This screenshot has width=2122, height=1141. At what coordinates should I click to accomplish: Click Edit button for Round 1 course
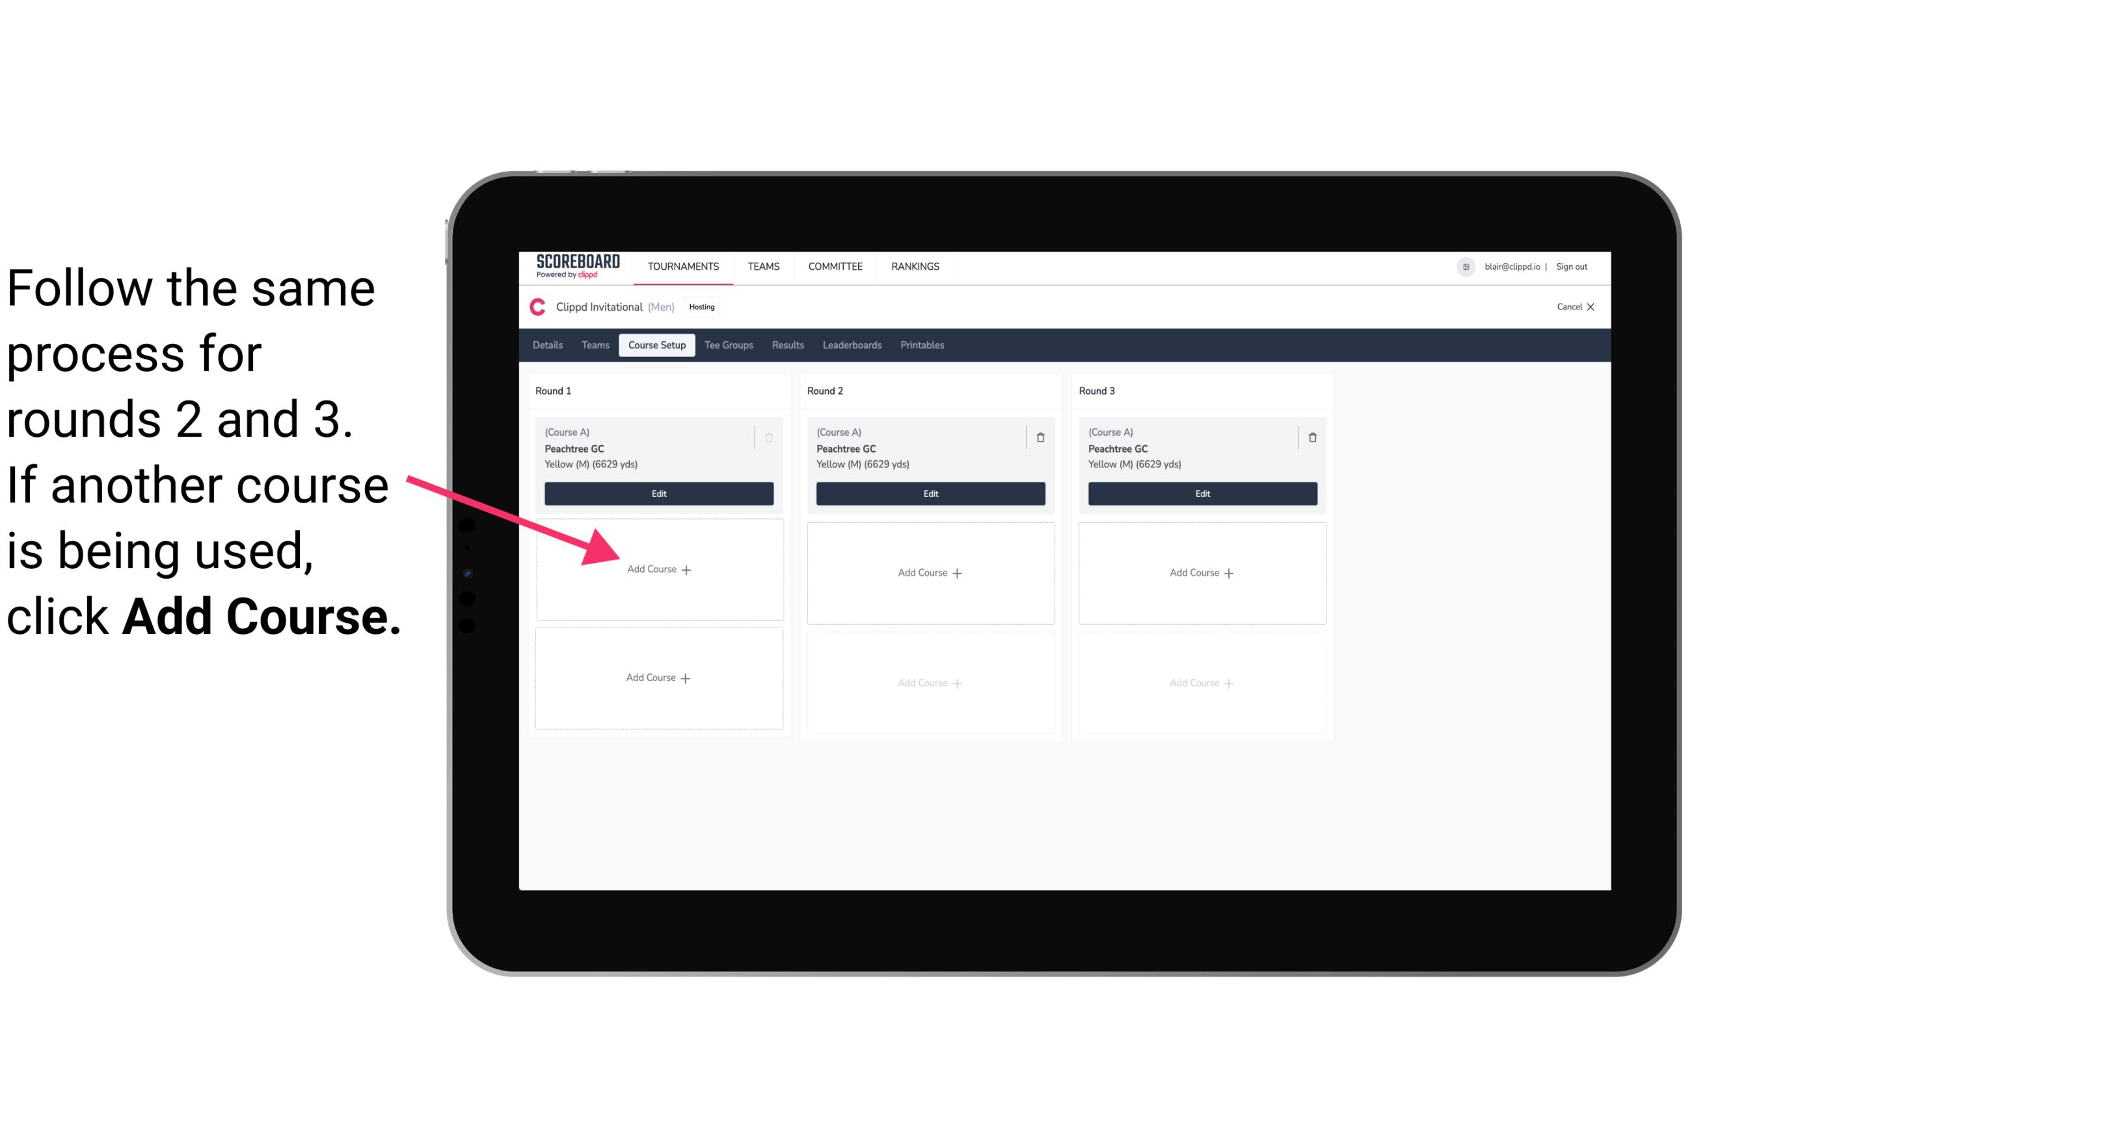[658, 495]
